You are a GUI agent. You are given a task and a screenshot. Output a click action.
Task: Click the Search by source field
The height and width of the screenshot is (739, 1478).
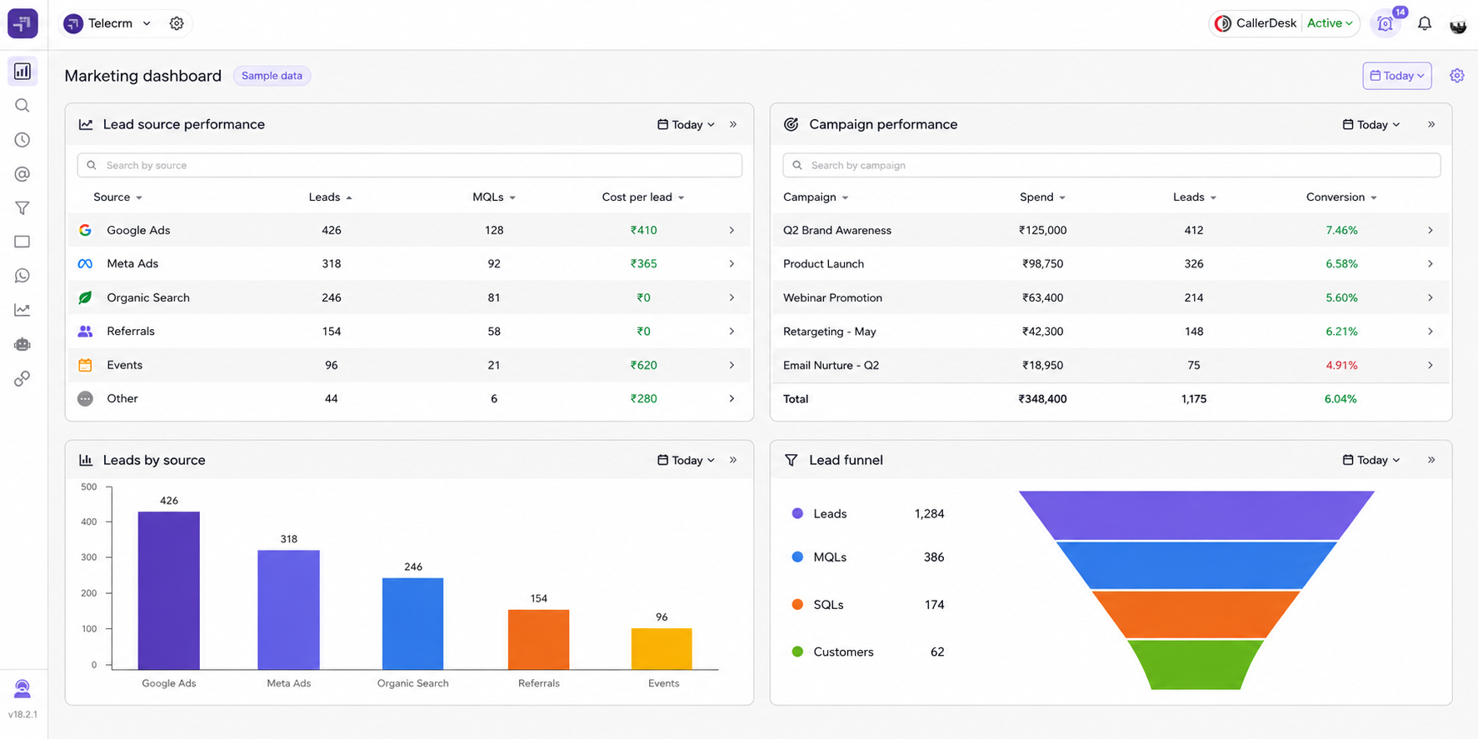click(x=409, y=165)
